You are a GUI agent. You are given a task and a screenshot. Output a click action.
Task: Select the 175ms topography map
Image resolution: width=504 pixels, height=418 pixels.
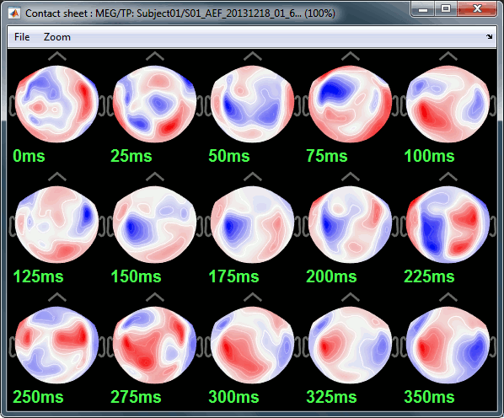pyautogui.click(x=252, y=224)
